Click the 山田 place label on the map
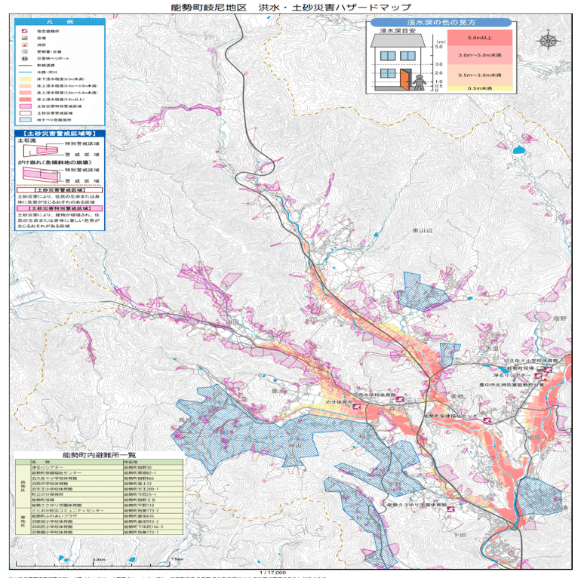 tap(232, 321)
